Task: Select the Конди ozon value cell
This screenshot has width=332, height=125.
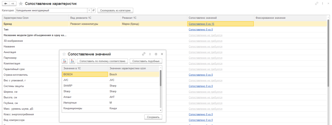Action: tap(134, 108)
